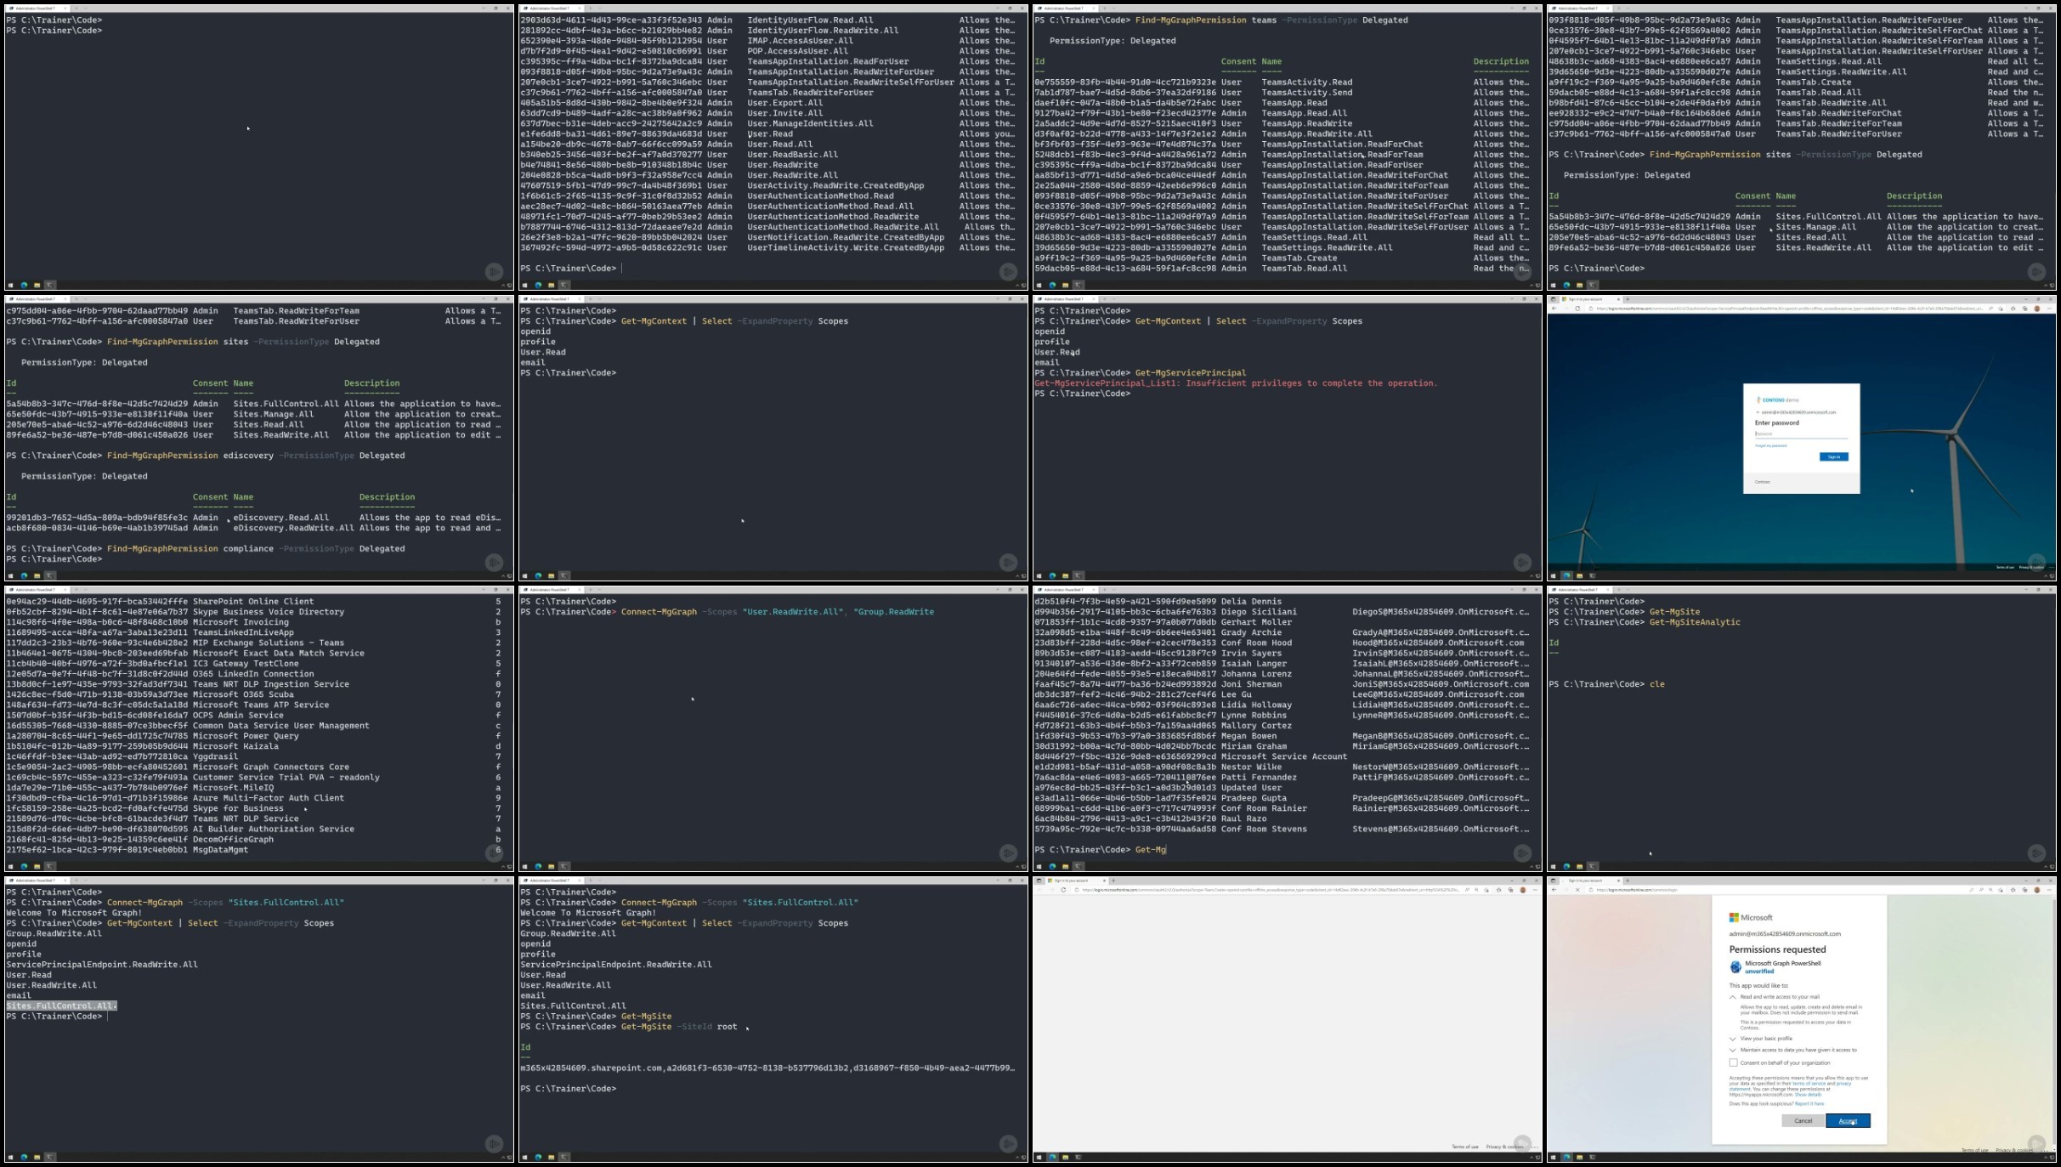Click Stop loading X in Permissions requested browser frame
Image resolution: width=2061 pixels, height=1167 pixels.
[1577, 890]
